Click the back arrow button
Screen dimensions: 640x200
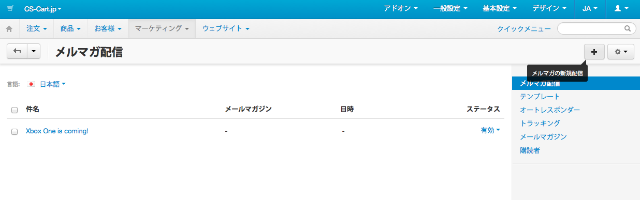coord(17,51)
